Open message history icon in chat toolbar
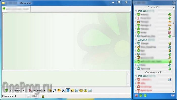 tap(50, 90)
